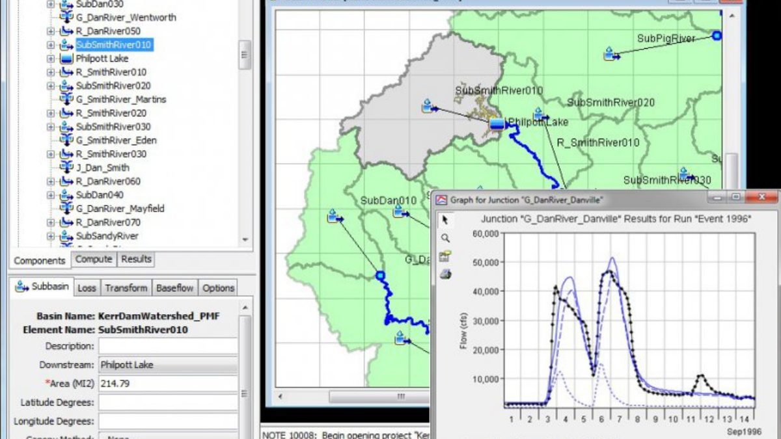Click the junction icon beside G_SmithRiver_Martins in tree
This screenshot has width=781, height=439.
(66, 100)
